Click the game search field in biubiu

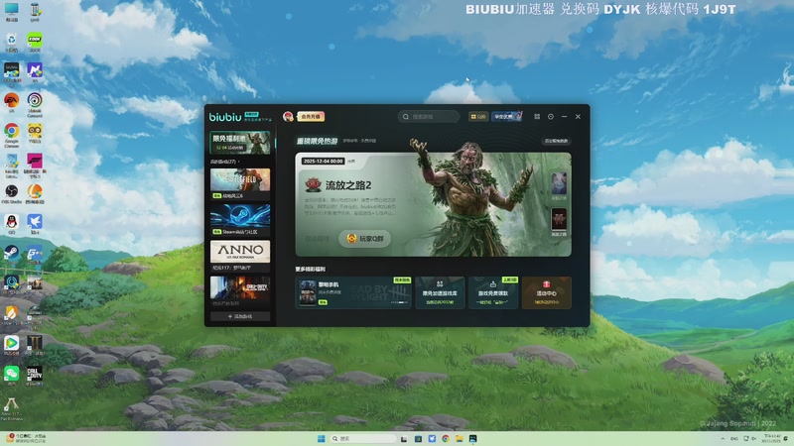[429, 116]
